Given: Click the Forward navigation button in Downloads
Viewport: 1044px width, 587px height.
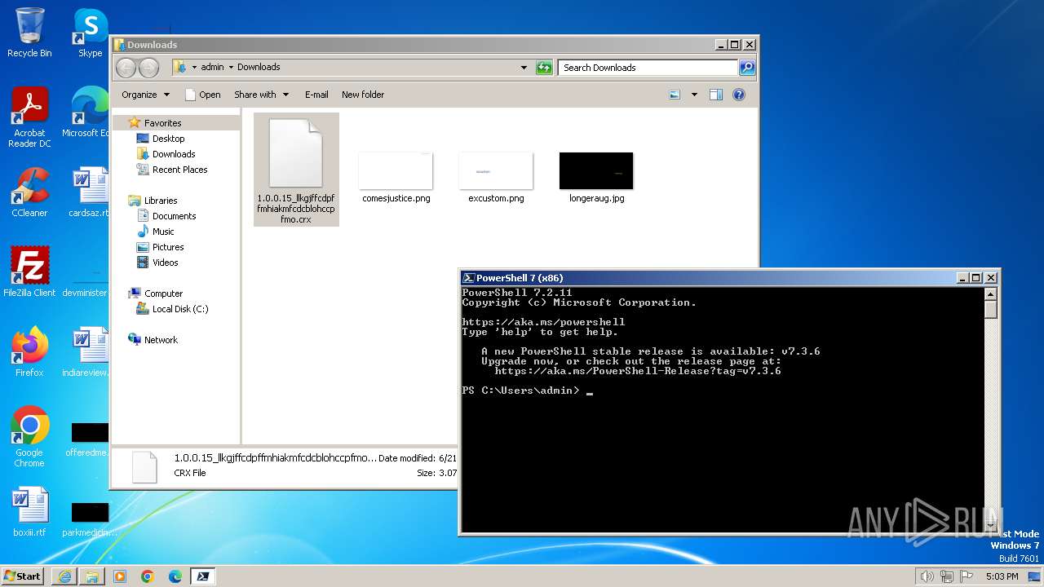Looking at the screenshot, I should pos(148,68).
